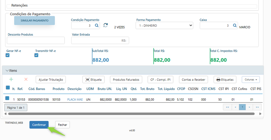Click the green plus add item icon
This screenshot has height=140, width=271.
point(11,80)
